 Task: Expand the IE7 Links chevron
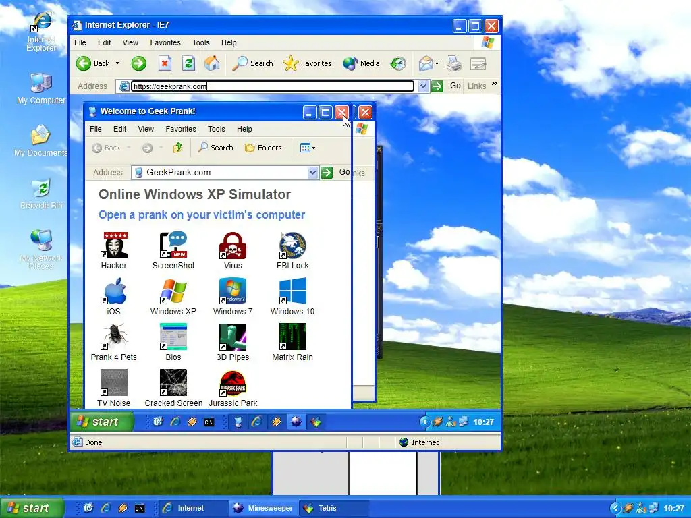point(495,84)
